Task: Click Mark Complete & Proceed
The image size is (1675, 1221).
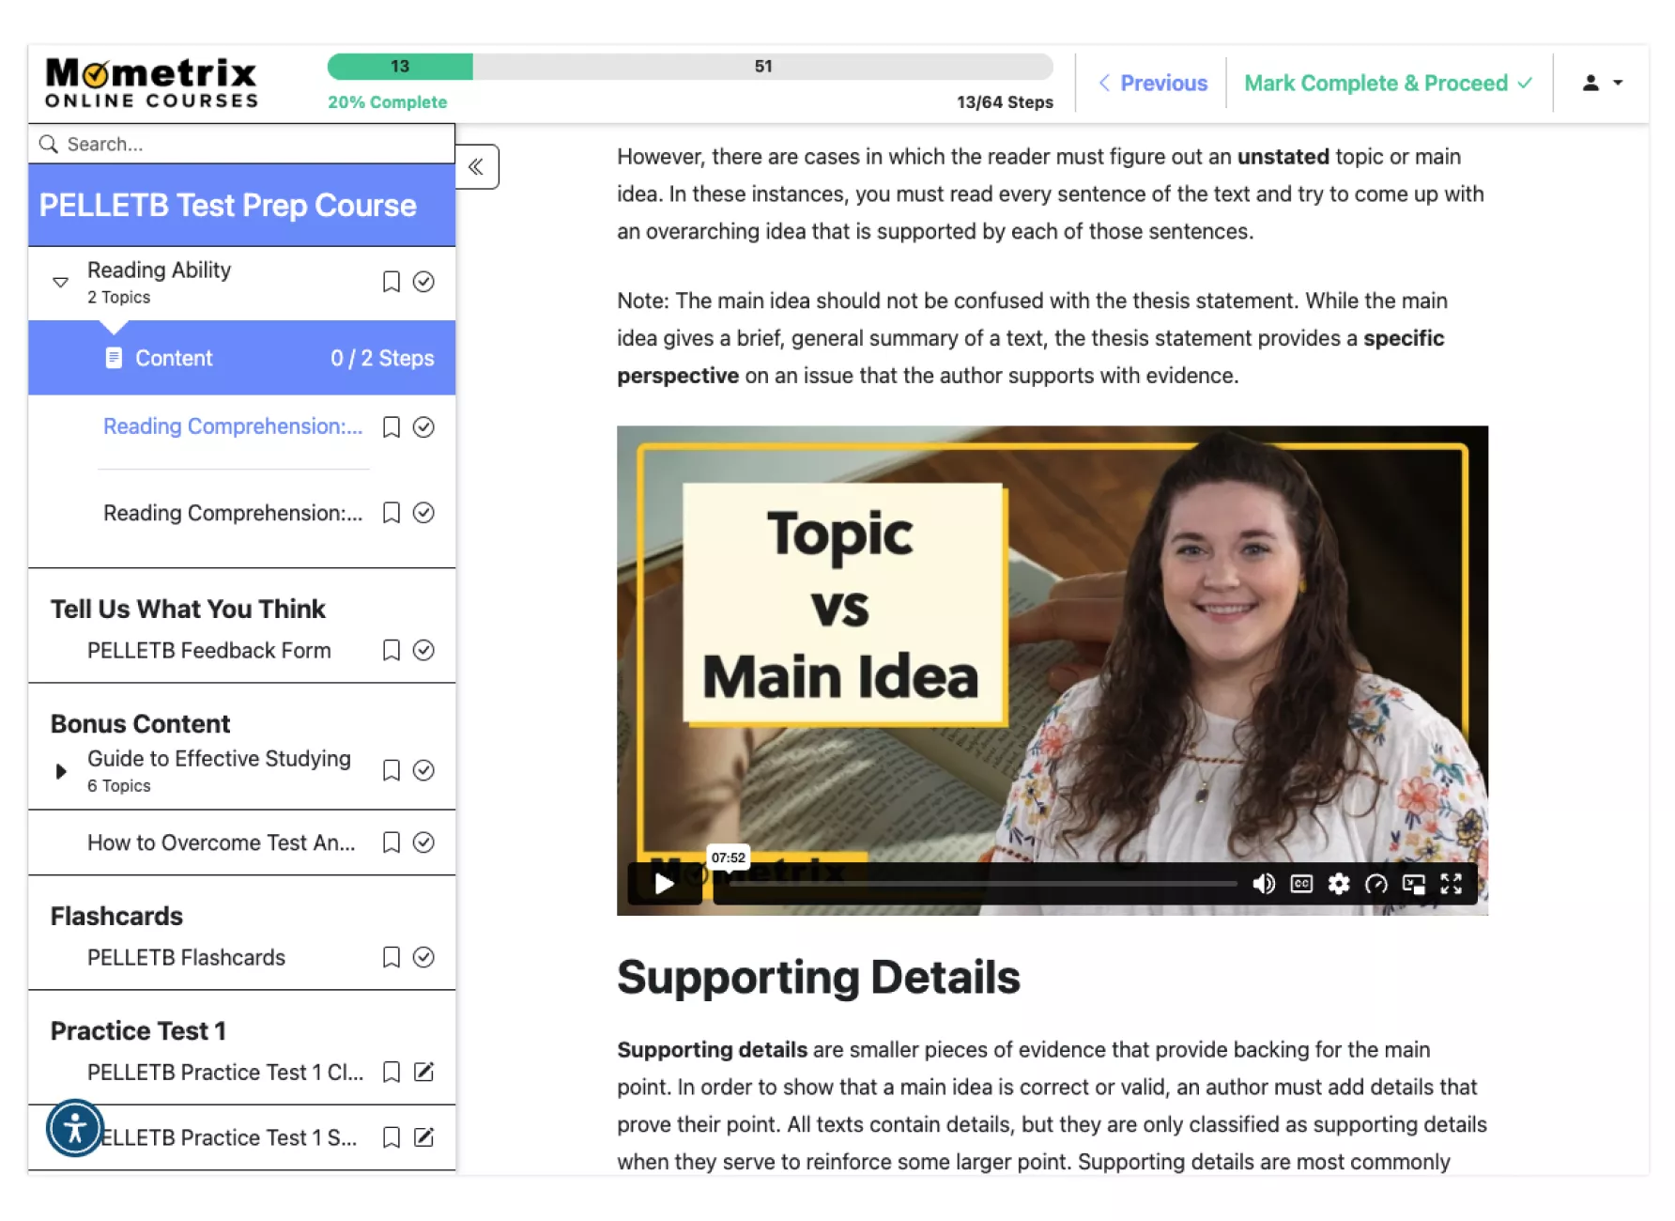Action: coord(1388,83)
